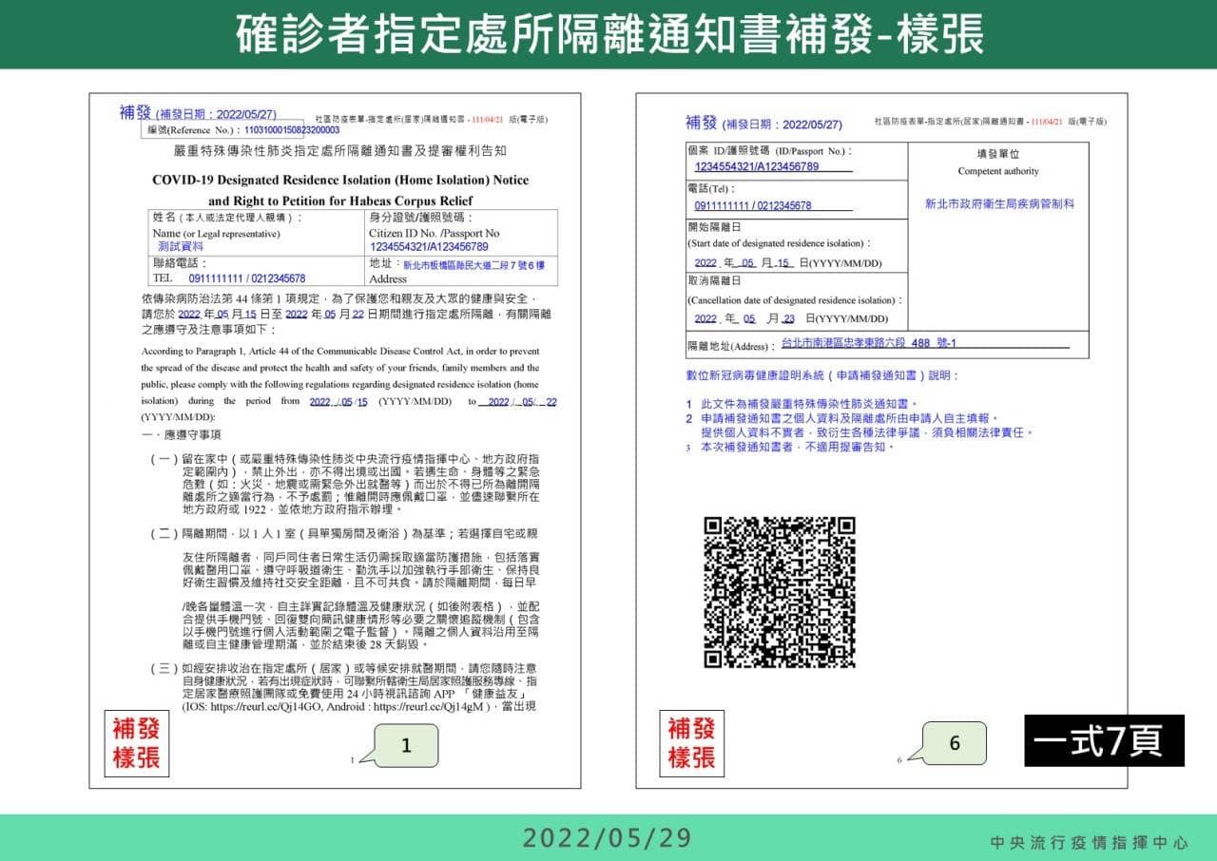Click the Name field 測試資料
The image size is (1217, 861).
pyautogui.click(x=180, y=246)
